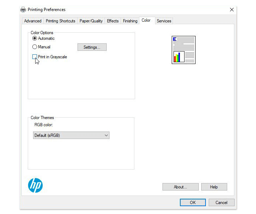Select the Color tab
Image resolution: width=256 pixels, height=214 pixels.
pyautogui.click(x=146, y=21)
